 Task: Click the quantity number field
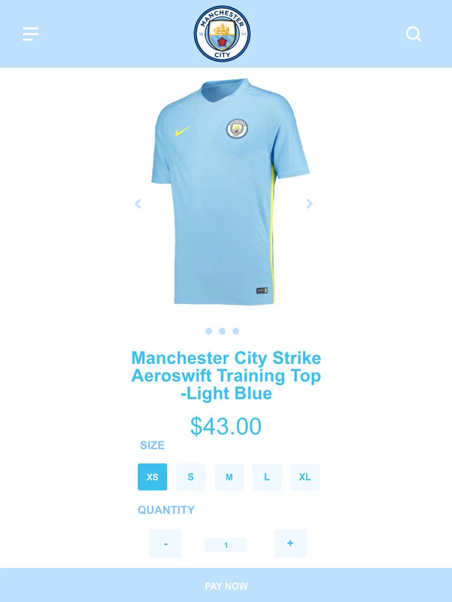pyautogui.click(x=226, y=545)
